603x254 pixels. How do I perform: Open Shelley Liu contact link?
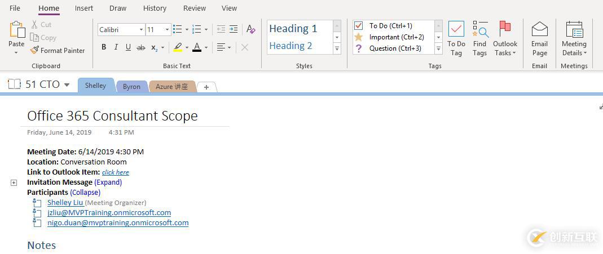[65, 202]
